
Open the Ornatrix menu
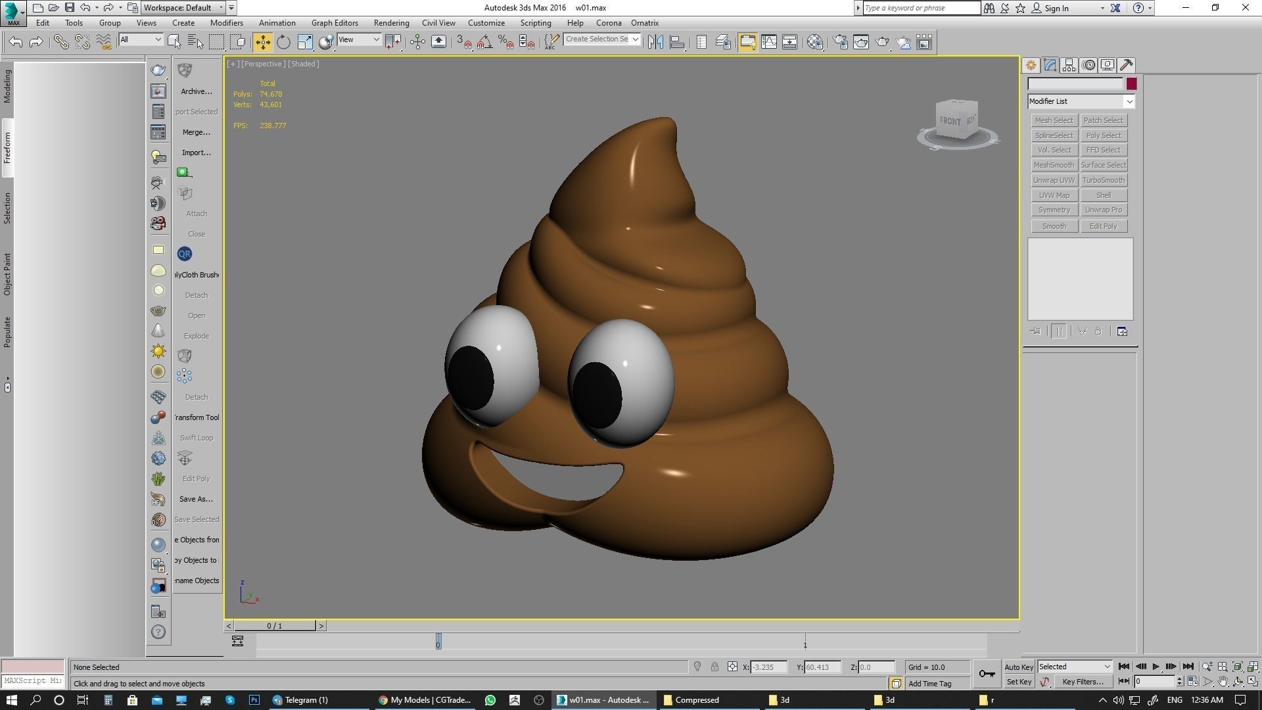coord(645,22)
